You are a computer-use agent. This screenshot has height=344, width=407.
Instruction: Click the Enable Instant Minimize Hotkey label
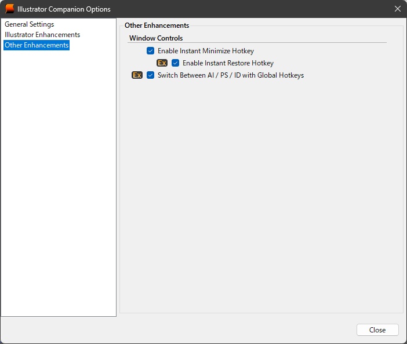206,51
